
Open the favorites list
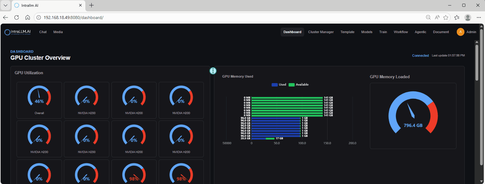[457, 17]
